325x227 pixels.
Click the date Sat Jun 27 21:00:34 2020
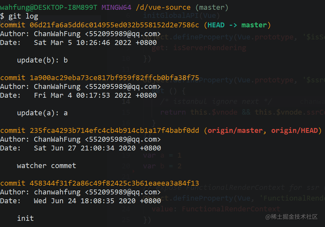click(84, 148)
